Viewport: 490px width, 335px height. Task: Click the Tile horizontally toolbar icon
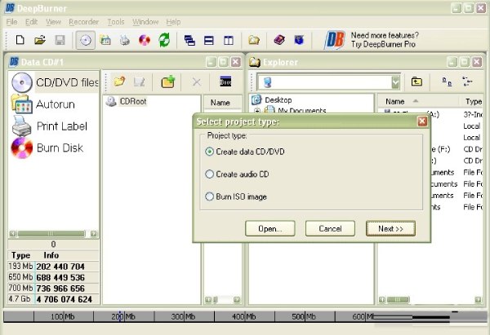[209, 40]
